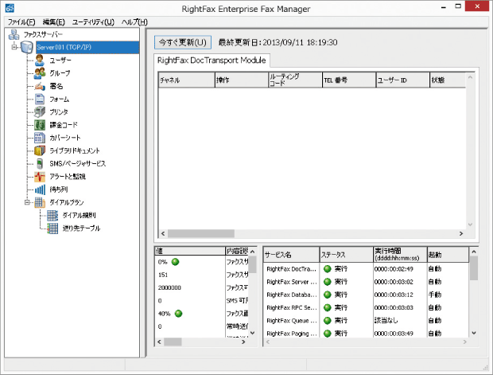Click the green status light for RightFax DocTra...
The height and width of the screenshot is (375, 493).
point(328,268)
